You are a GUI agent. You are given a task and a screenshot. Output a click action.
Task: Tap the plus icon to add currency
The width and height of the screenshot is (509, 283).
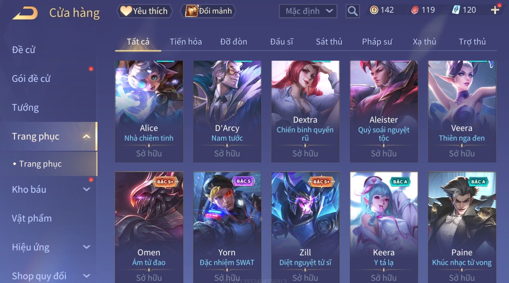495,10
